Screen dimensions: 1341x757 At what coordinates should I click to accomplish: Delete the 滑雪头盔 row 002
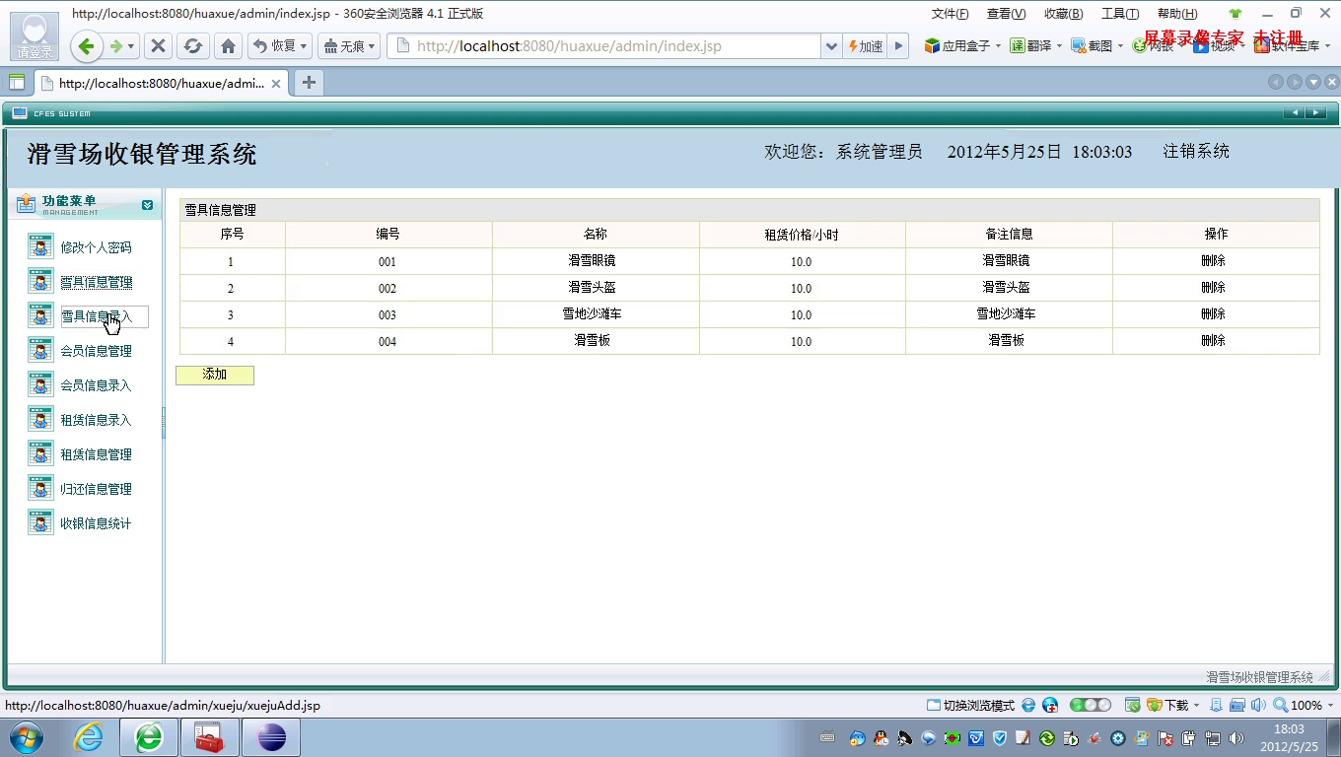click(x=1213, y=288)
